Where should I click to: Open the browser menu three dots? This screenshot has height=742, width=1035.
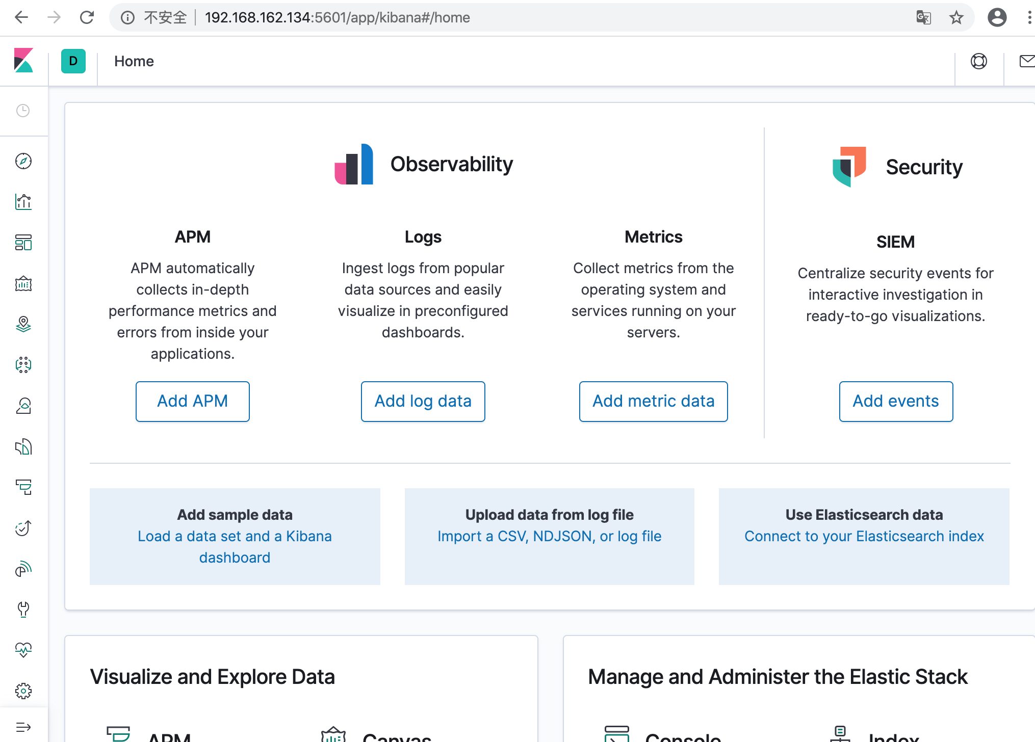[1029, 17]
